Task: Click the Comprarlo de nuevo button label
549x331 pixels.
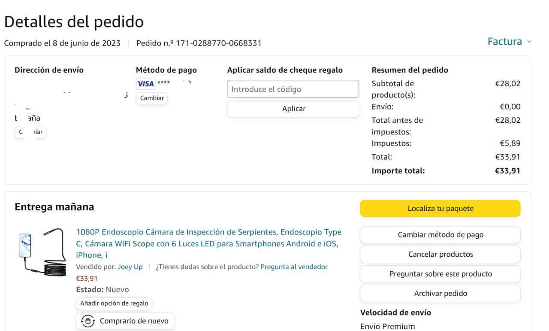Action: 134,321
